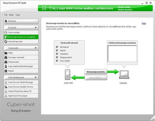Click the Apple QuickTime player icon
The width and height of the screenshot is (155, 121).
(6, 96)
